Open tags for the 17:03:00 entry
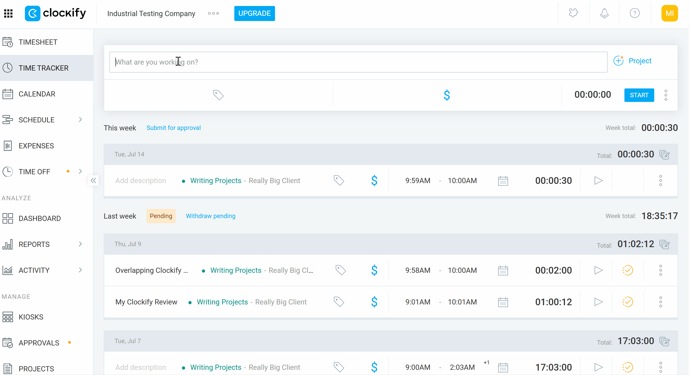690x375 pixels. point(339,367)
